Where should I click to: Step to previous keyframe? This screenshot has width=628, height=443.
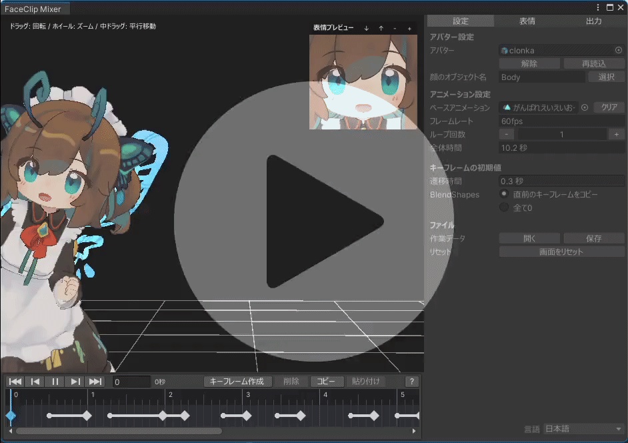coord(35,381)
